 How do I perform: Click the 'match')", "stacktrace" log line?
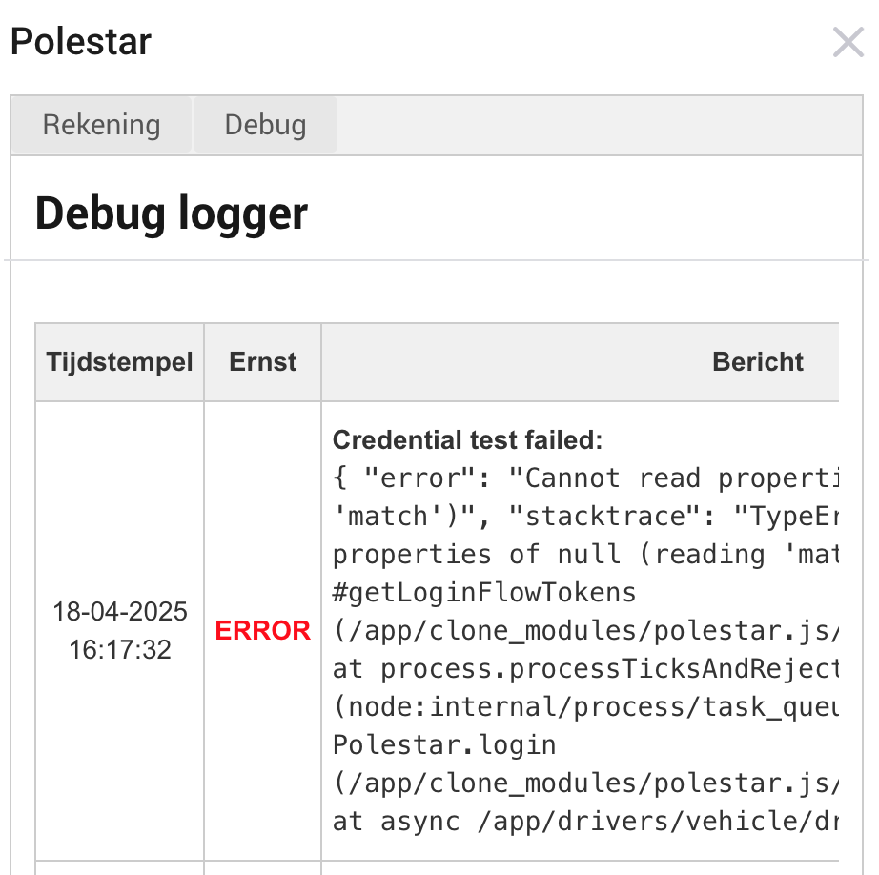586,517
